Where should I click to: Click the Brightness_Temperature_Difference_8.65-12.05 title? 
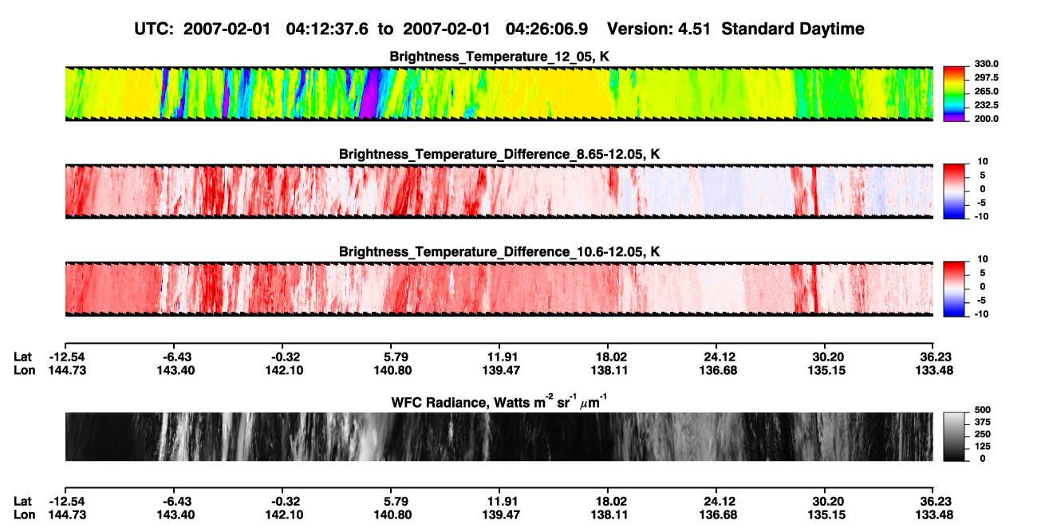coord(499,154)
